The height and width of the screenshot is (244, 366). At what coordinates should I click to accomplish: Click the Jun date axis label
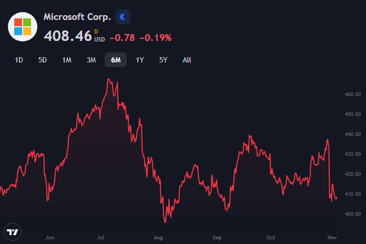click(x=50, y=238)
